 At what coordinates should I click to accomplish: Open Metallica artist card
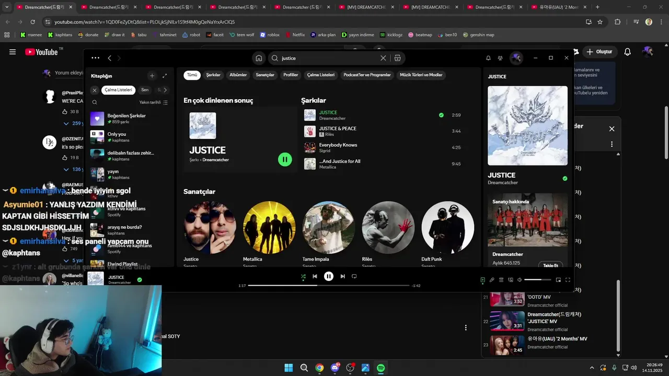[269, 234]
